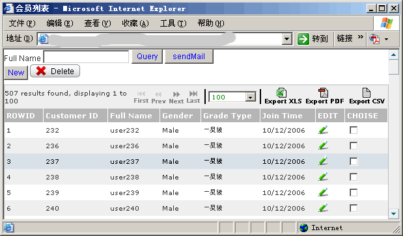Enable the checkbox for user240
403x236 pixels.
(354, 208)
